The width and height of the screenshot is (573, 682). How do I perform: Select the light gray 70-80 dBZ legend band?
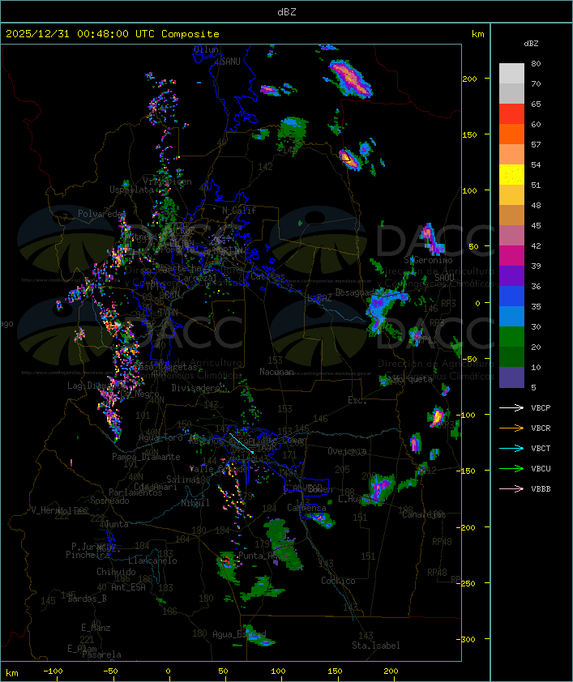tap(511, 73)
